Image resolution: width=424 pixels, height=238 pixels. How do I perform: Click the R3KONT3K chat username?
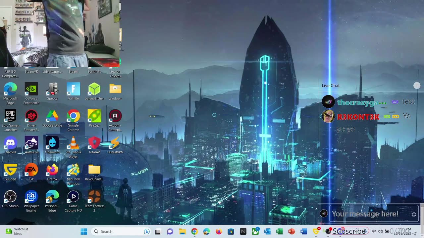[358, 117]
